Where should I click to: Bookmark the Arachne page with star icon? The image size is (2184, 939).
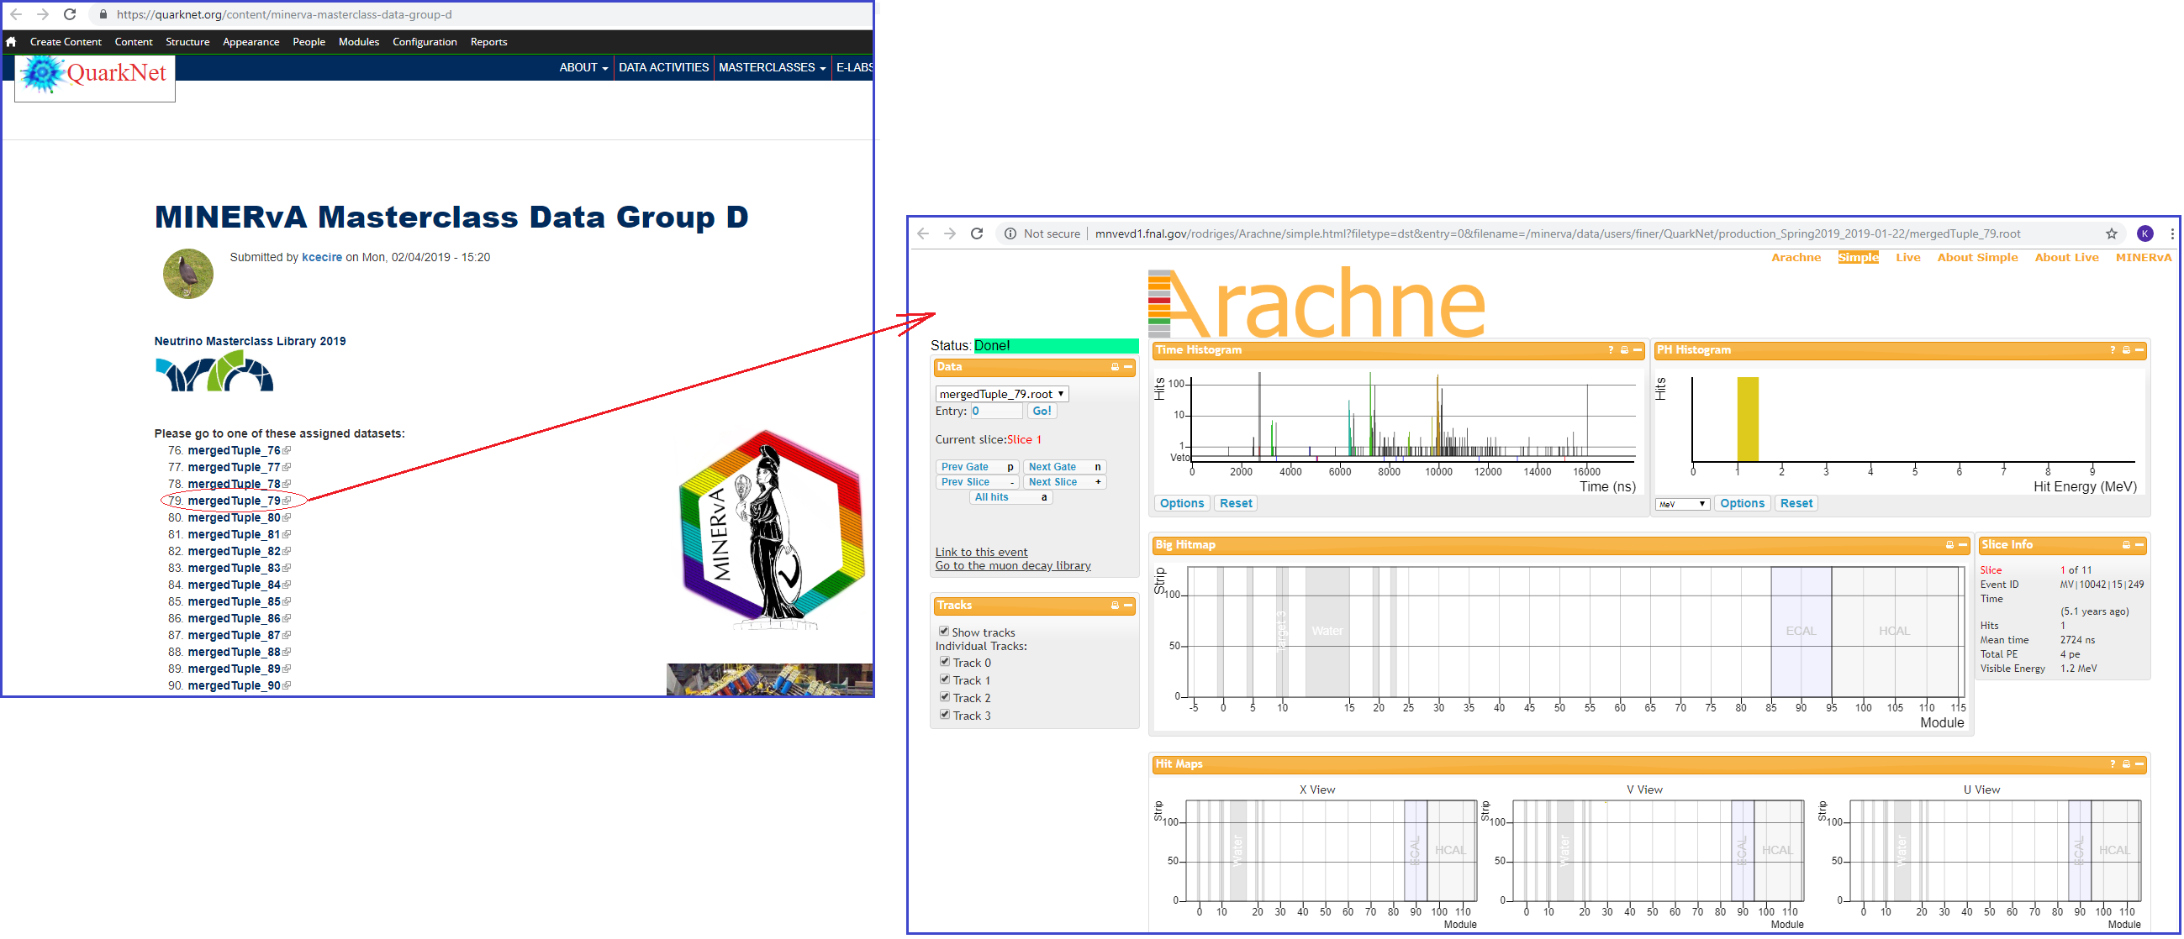pos(2112,233)
